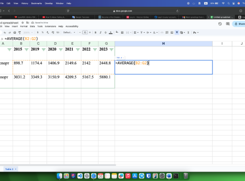Print the spreadsheet via printer icon

tap(15, 33)
